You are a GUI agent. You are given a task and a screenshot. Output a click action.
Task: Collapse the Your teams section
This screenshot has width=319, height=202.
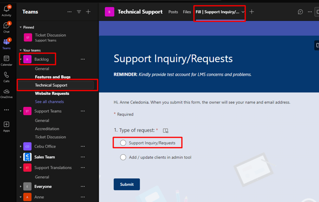pos(20,50)
